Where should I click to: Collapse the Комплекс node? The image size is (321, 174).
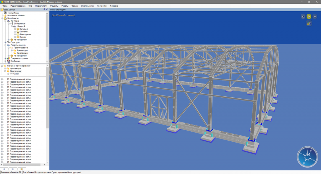coord(6,21)
